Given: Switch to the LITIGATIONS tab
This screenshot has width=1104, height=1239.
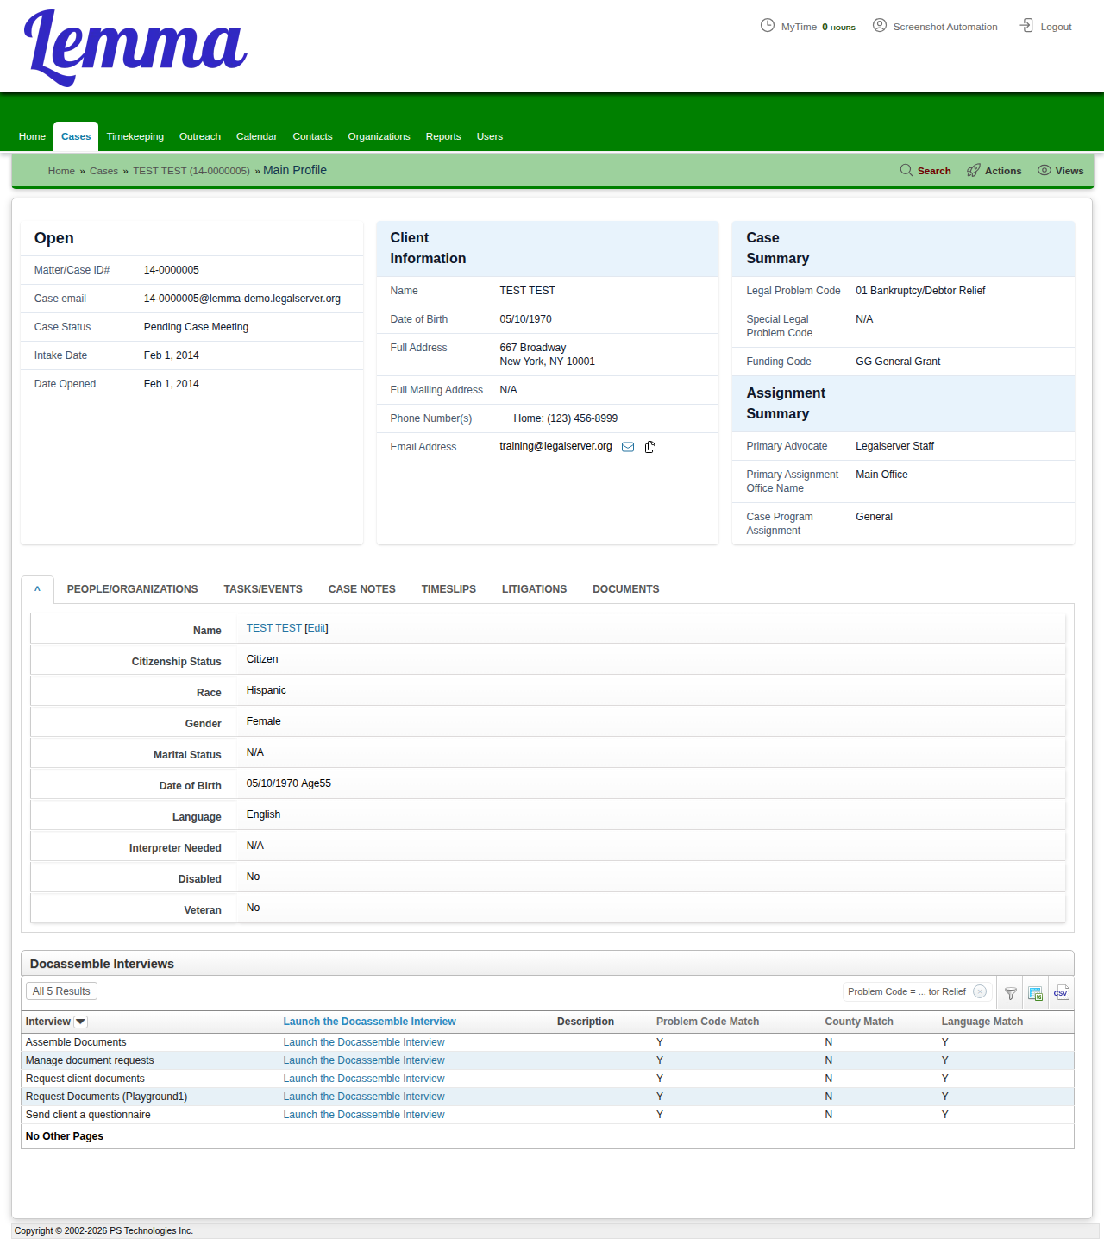Looking at the screenshot, I should (535, 589).
